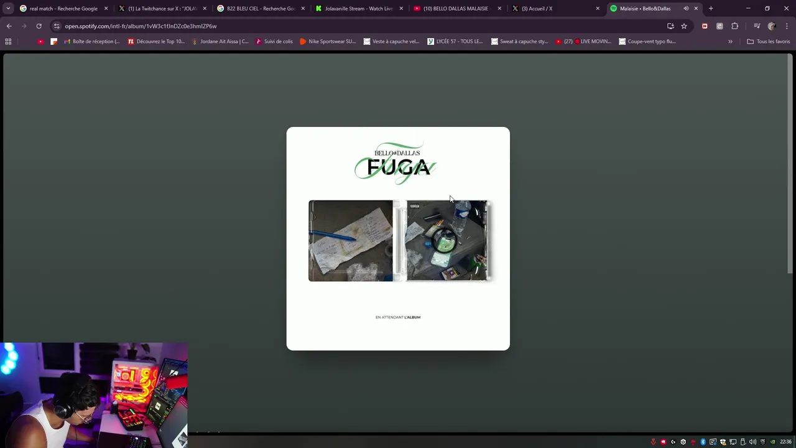
Task: Click the page vertical scrollbar thumb
Action: (x=790, y=165)
